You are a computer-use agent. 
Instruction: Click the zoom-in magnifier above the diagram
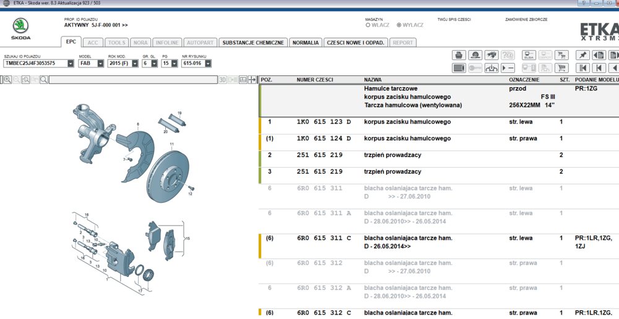point(7,80)
